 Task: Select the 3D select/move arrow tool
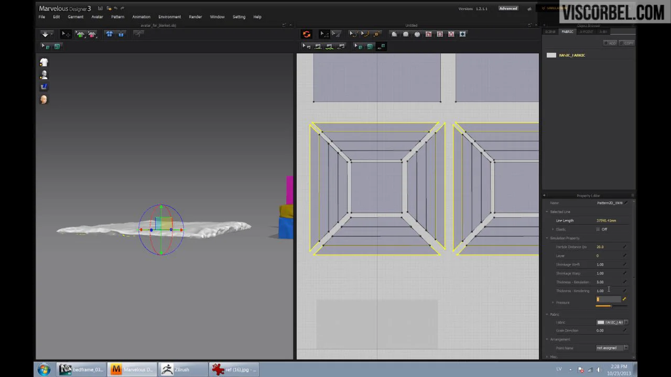65,34
